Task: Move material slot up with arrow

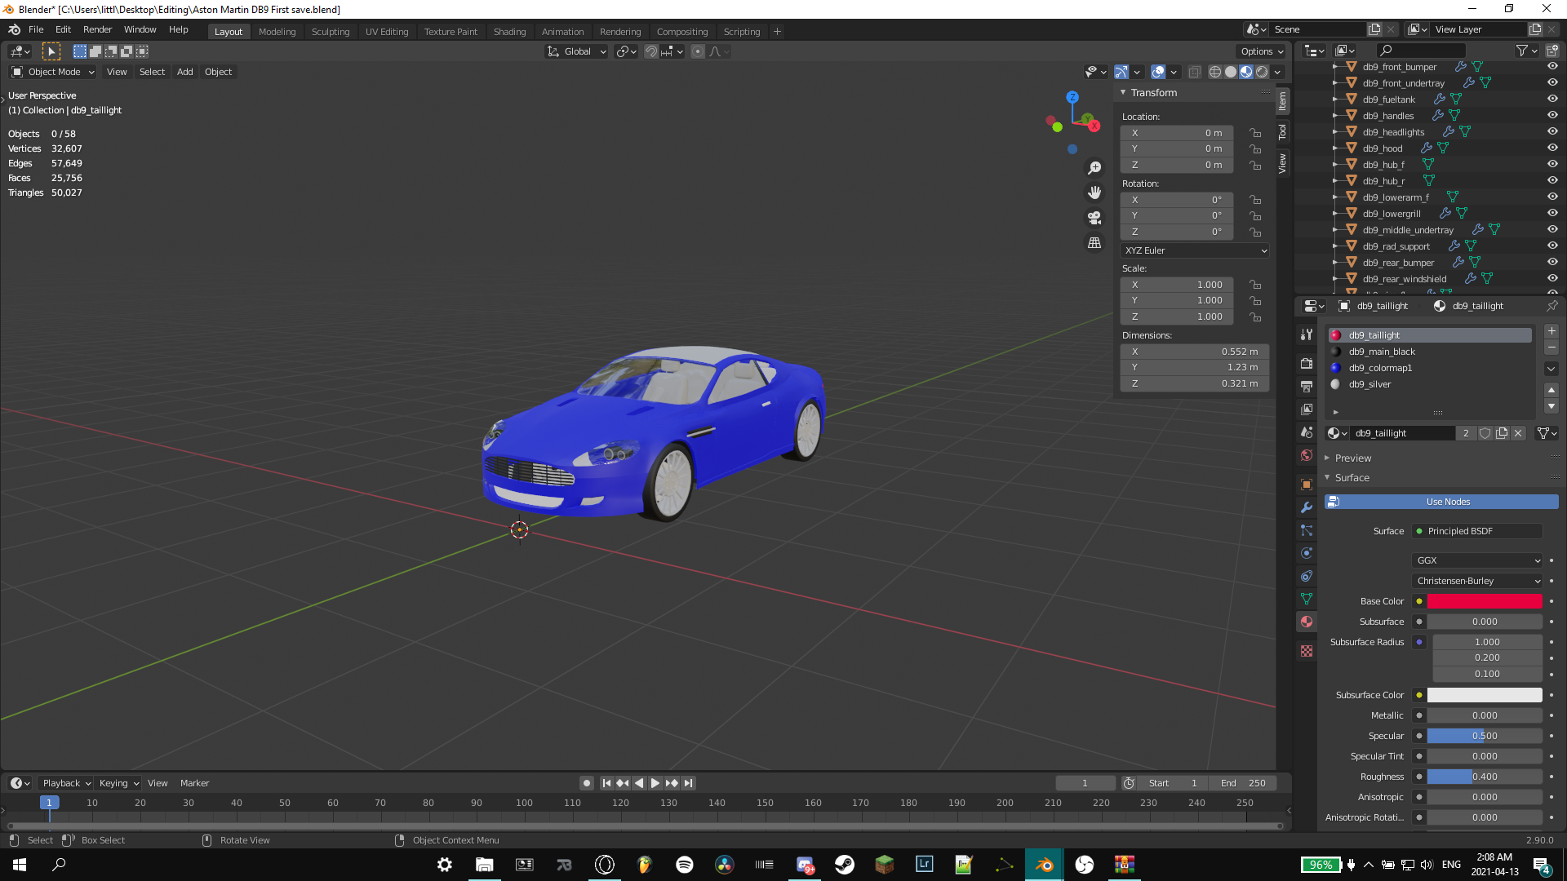Action: [1551, 390]
